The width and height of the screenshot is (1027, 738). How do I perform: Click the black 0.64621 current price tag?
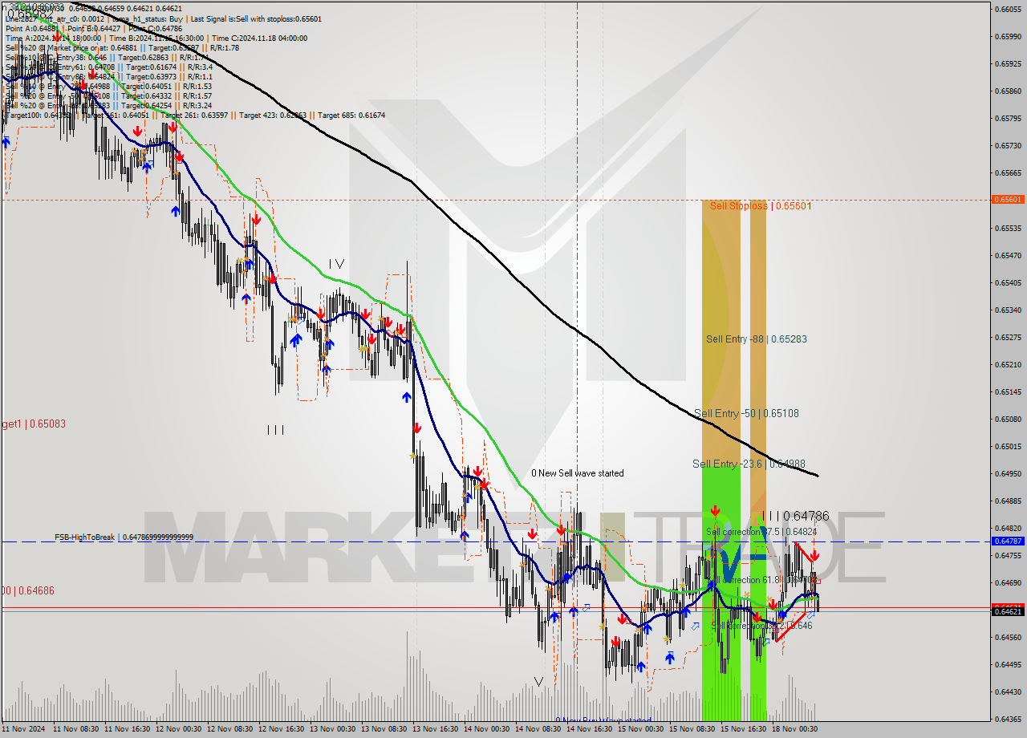coord(1008,611)
